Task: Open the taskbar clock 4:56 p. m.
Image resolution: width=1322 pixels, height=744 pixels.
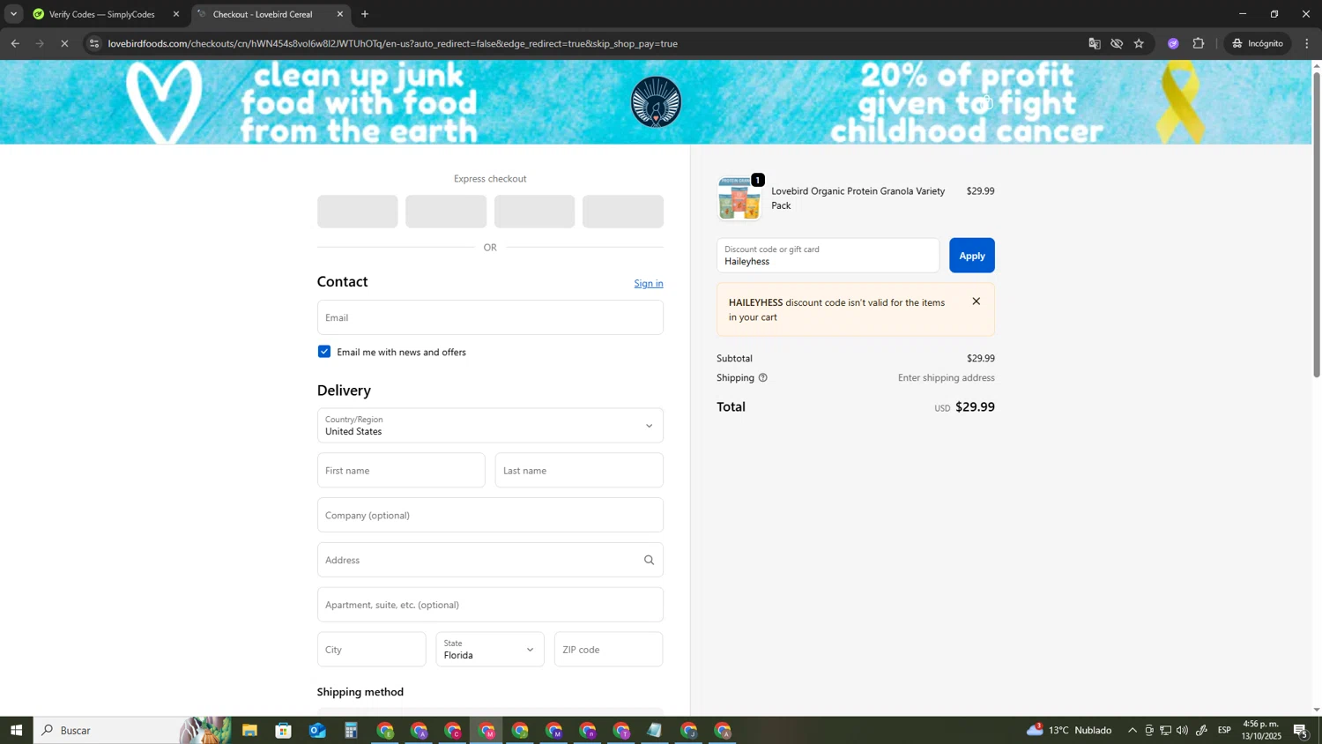Action: (1261, 730)
